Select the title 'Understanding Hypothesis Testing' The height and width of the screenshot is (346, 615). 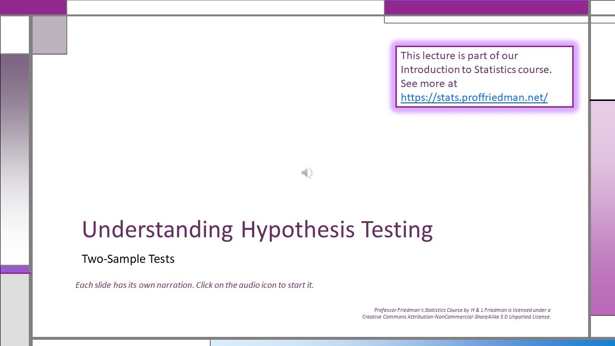tap(257, 229)
